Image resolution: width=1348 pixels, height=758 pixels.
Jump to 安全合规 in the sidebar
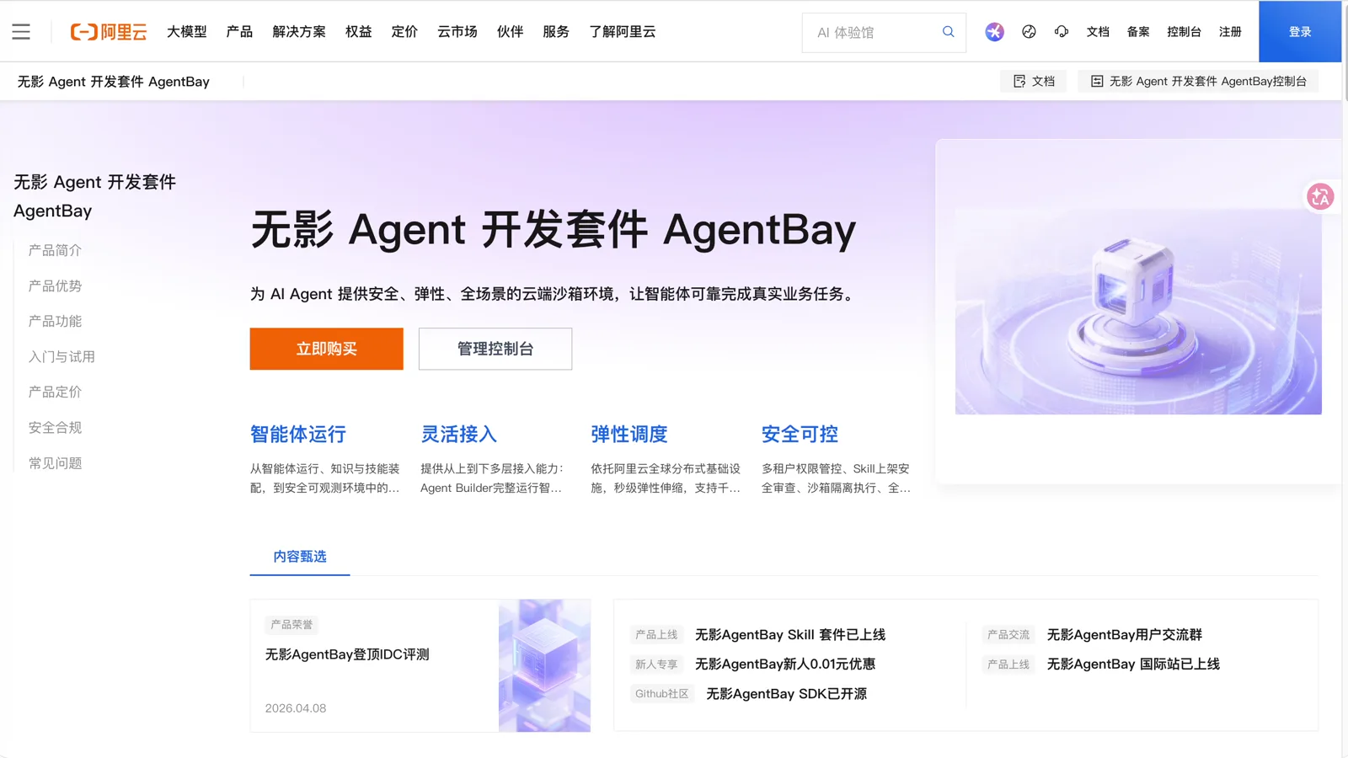pyautogui.click(x=55, y=427)
